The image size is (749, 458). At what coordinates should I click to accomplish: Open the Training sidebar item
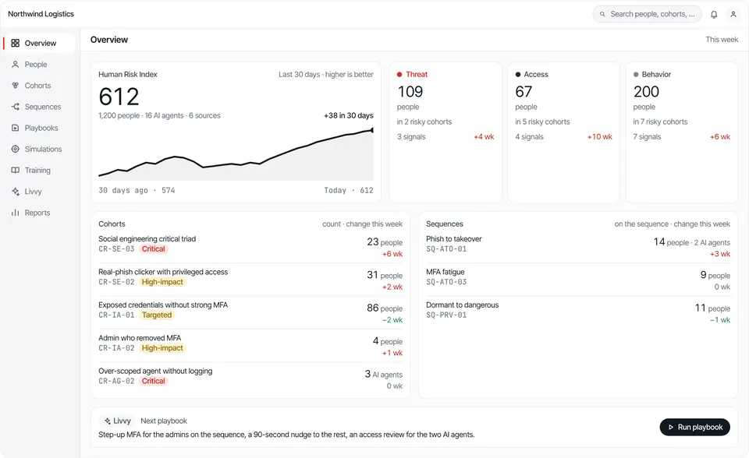pos(39,171)
